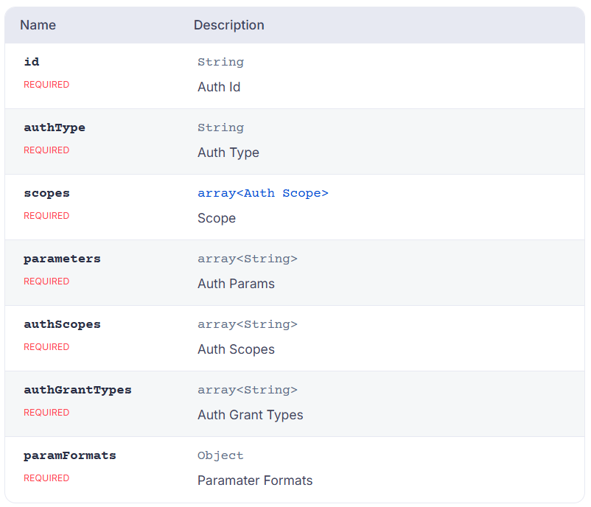Select the id field name
This screenshot has width=591, height=507.
tap(31, 62)
